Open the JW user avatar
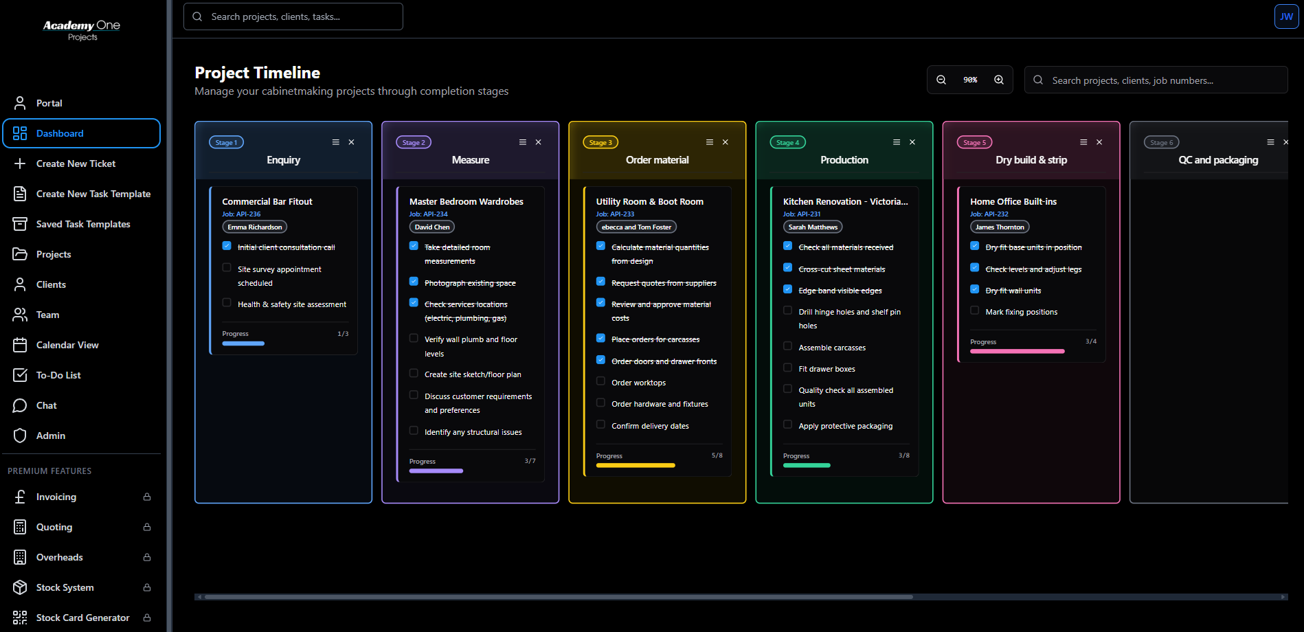 pos(1286,16)
